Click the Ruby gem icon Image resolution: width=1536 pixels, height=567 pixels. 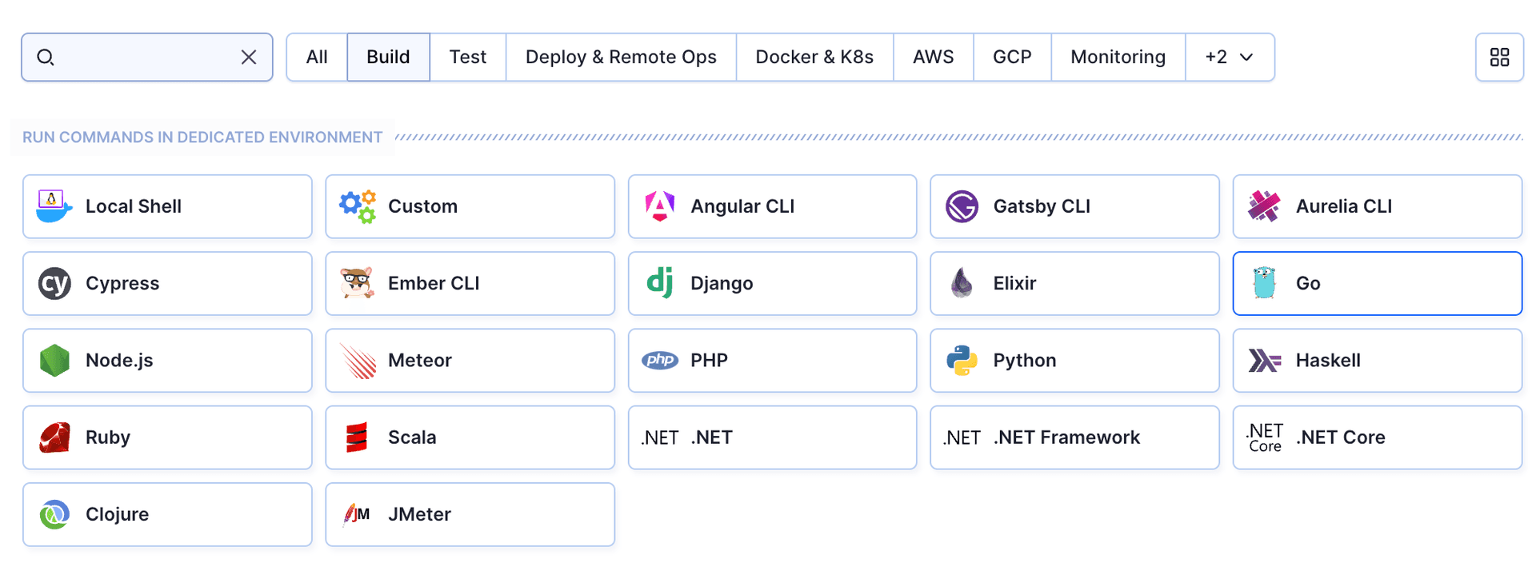pyautogui.click(x=54, y=437)
